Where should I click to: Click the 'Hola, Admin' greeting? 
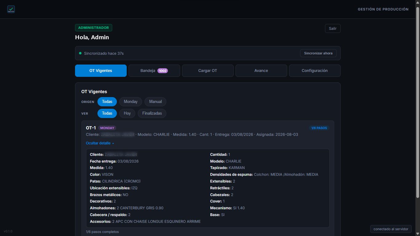[x=92, y=37]
